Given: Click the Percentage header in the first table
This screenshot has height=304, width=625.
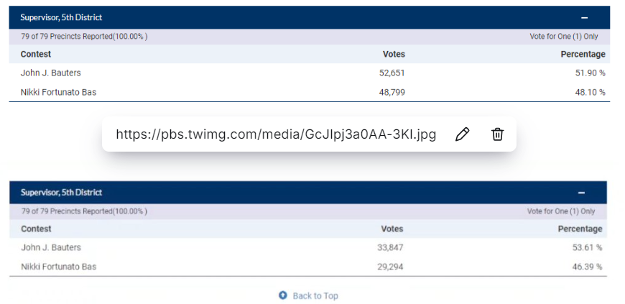Looking at the screenshot, I should [583, 55].
